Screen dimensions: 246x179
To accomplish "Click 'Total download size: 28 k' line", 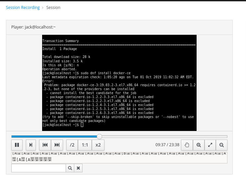I will (66, 57).
